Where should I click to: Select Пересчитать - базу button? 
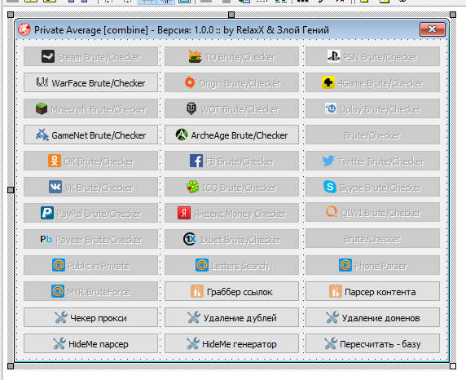click(x=372, y=343)
